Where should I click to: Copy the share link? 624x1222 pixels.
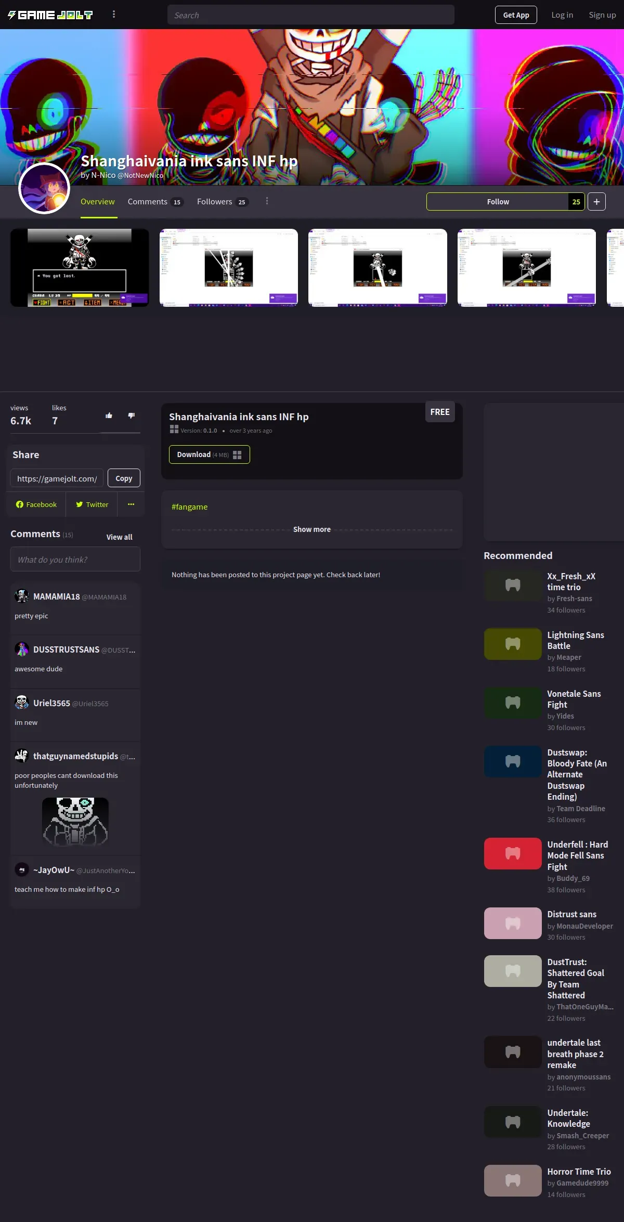[x=124, y=478]
